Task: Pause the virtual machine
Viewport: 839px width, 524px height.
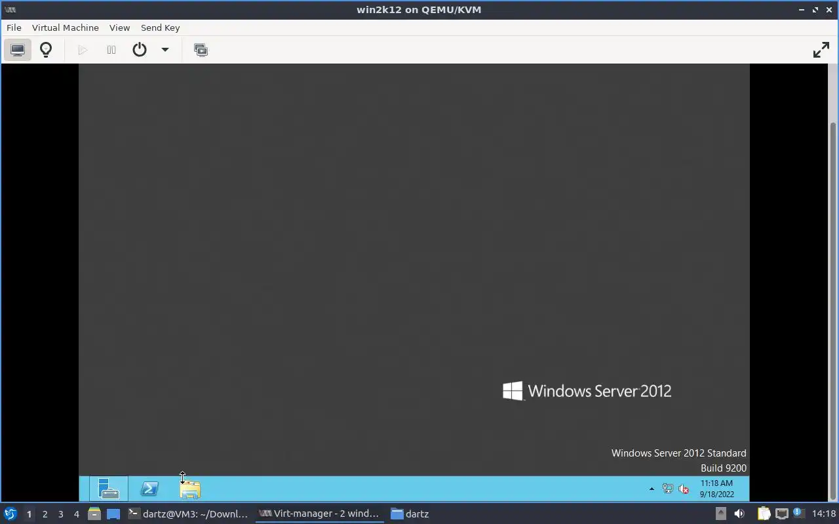Action: (x=111, y=50)
